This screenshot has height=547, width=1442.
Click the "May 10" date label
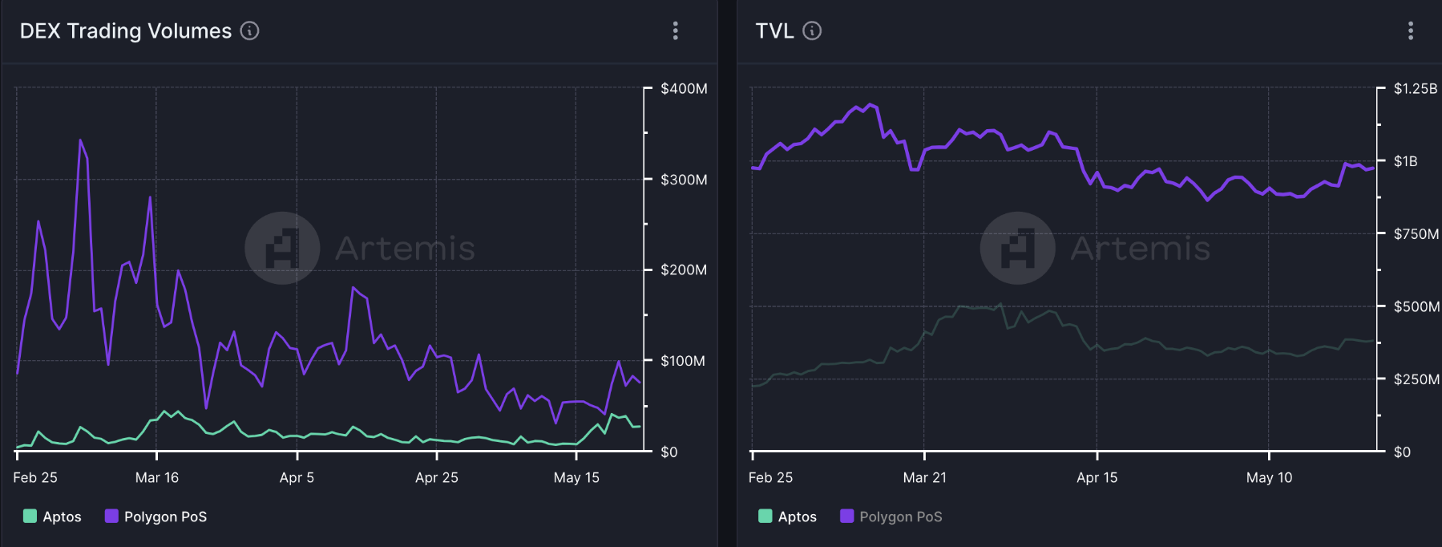pos(1270,478)
